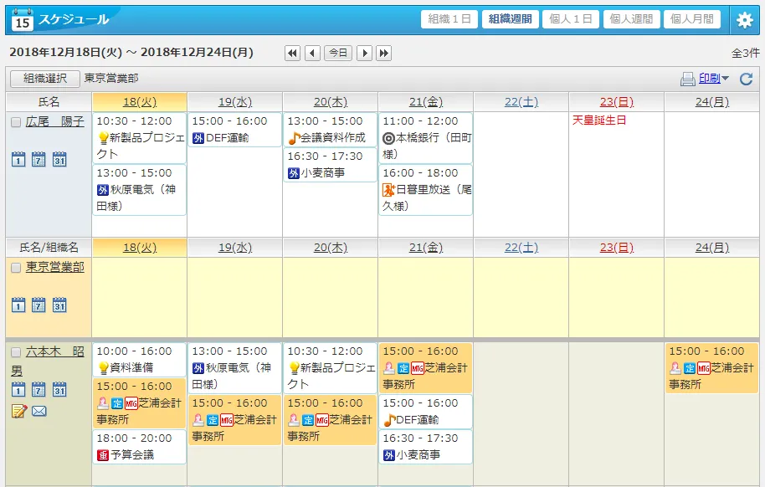
Task: Go to next day with right arrow
Action: pos(364,54)
